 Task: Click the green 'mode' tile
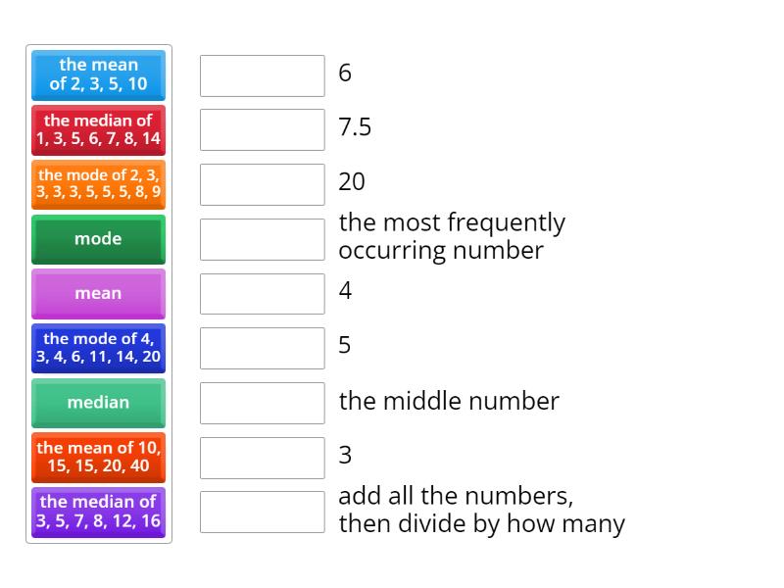pos(98,238)
